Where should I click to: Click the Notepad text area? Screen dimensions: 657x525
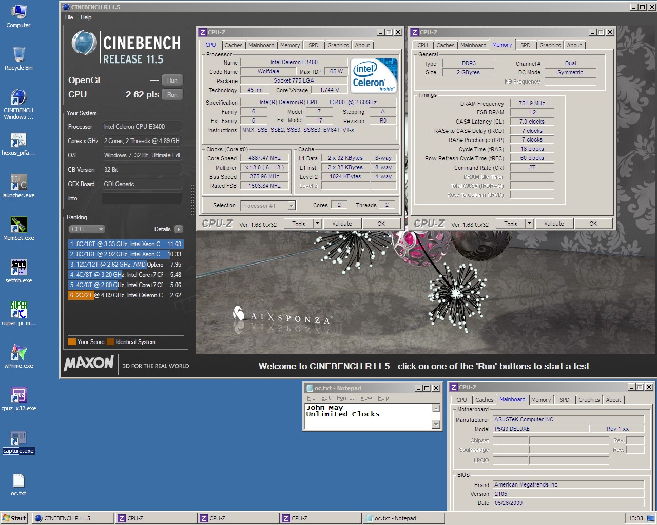click(x=369, y=416)
